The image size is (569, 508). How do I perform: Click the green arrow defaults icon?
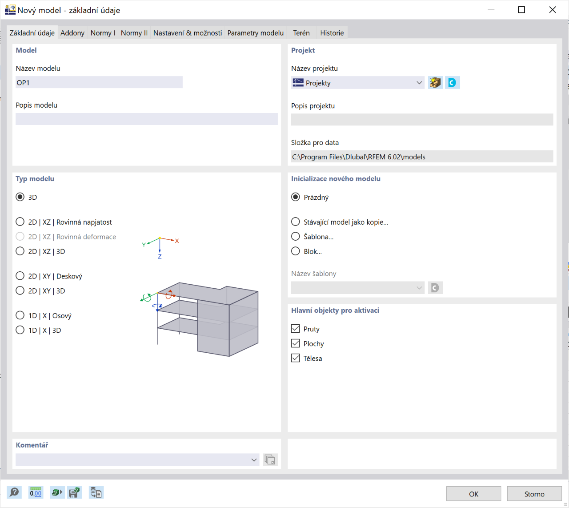click(x=57, y=492)
